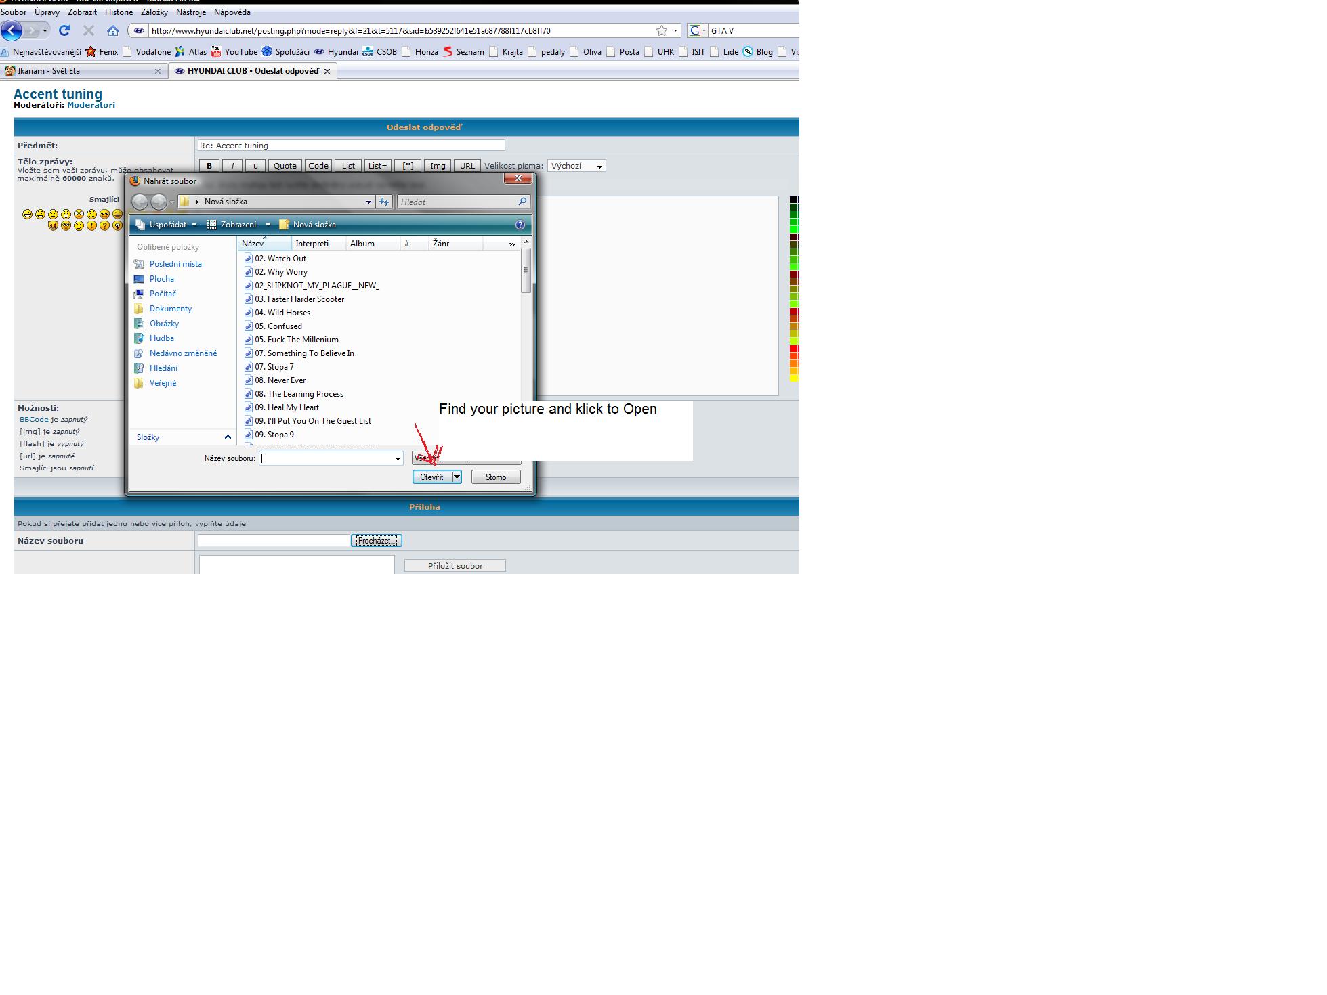Click the YouTube bookmark icon
This screenshot has width=1327, height=995.
216,51
